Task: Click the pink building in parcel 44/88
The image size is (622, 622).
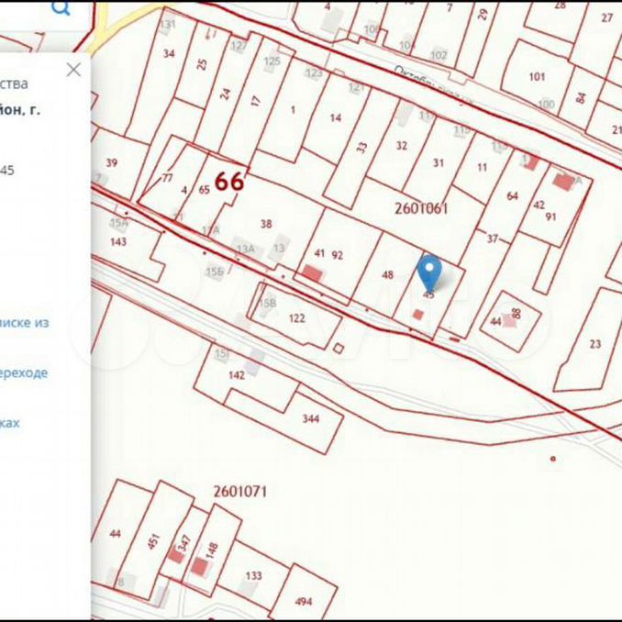Action: [507, 322]
